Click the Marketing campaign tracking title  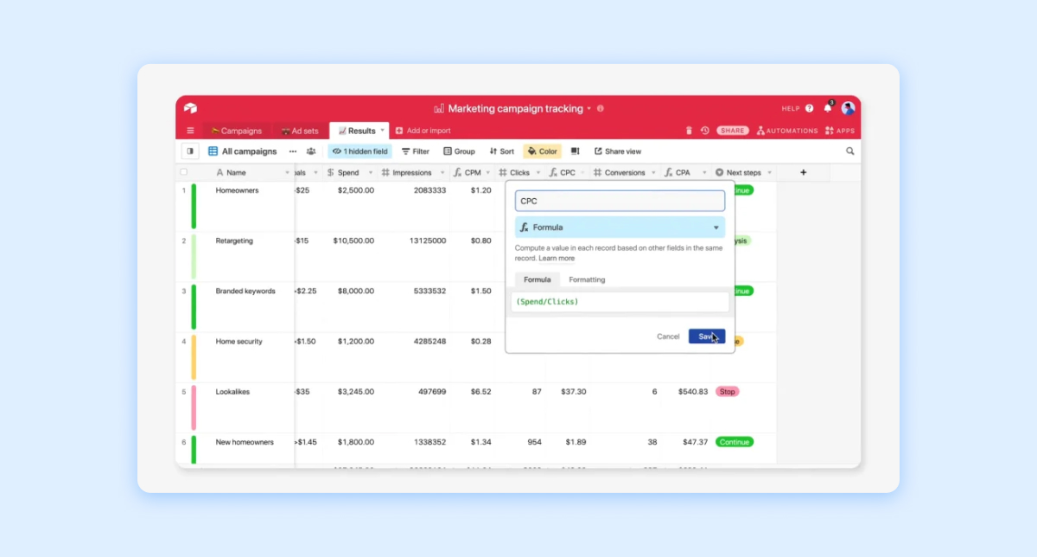[515, 109]
